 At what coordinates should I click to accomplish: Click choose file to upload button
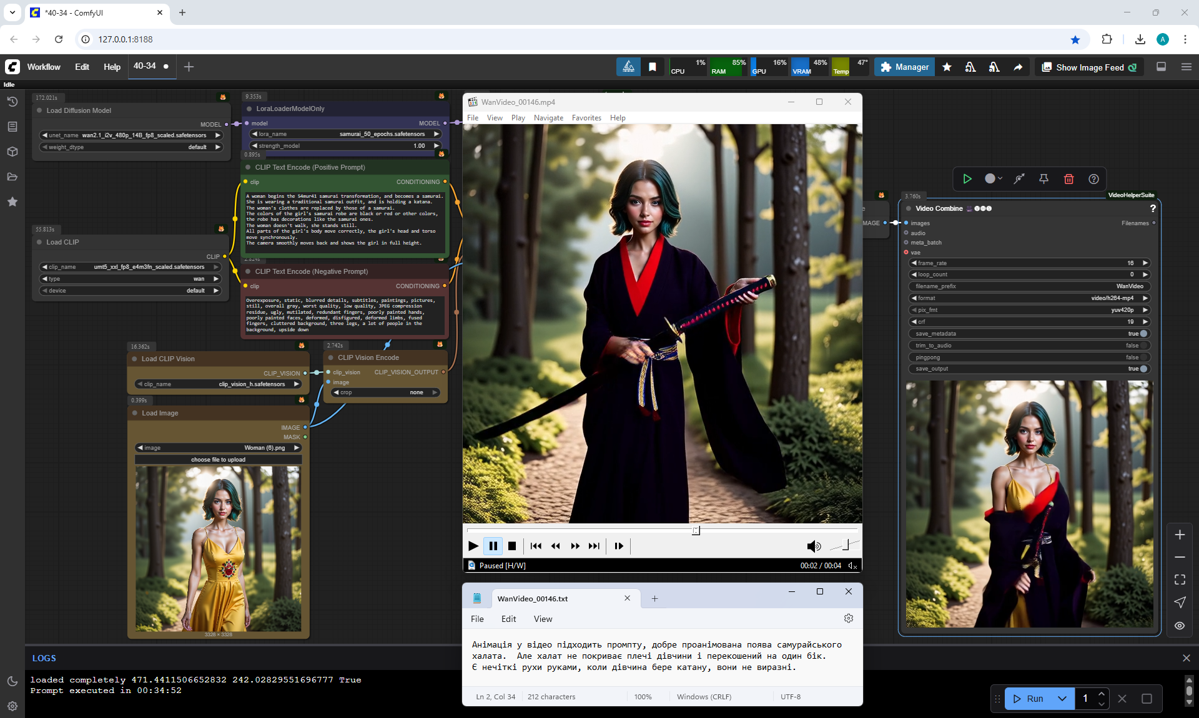click(x=218, y=460)
